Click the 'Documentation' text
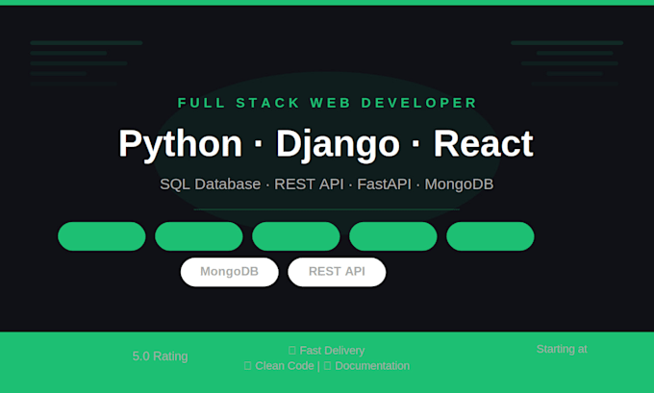This screenshot has width=654, height=393. point(372,366)
